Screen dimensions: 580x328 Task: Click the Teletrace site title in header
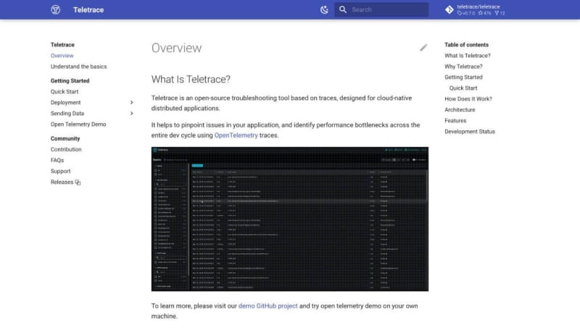point(88,10)
